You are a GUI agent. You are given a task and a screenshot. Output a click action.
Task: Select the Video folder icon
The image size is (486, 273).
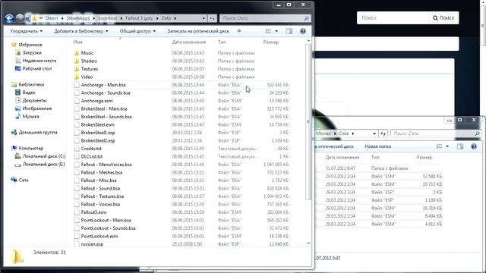[x=77, y=77]
